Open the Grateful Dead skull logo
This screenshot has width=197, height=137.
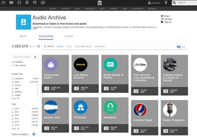point(140,110)
